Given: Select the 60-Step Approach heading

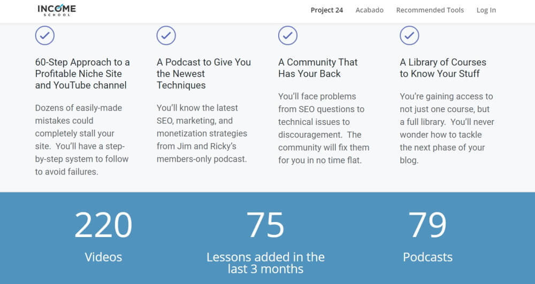Looking at the screenshot, I should (82, 74).
